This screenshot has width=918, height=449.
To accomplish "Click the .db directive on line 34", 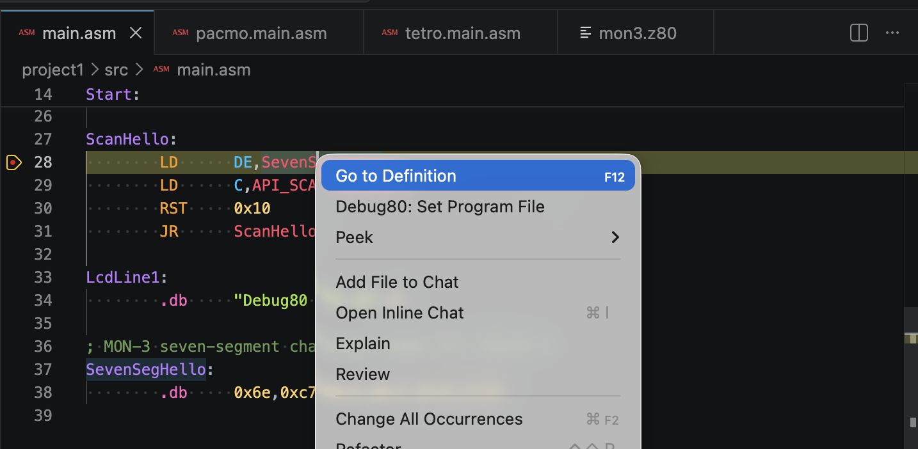I will (x=173, y=301).
